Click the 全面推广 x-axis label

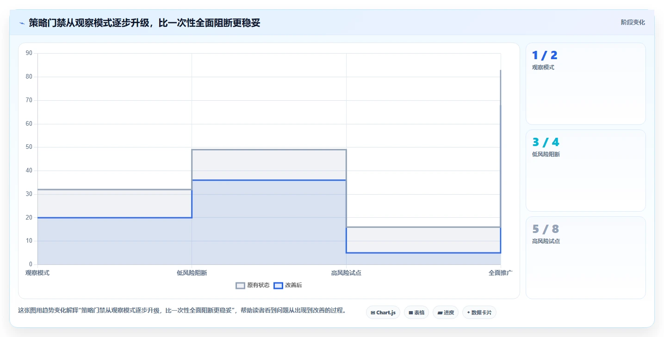coord(501,273)
